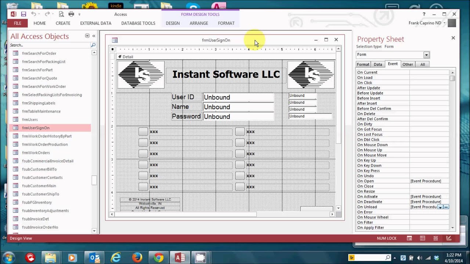Select the User ID Unbound text box
The image size is (470, 264).
pyautogui.click(x=238, y=97)
